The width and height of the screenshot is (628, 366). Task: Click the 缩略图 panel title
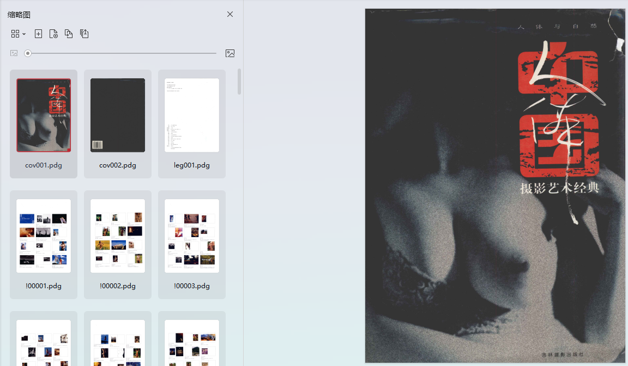click(19, 15)
